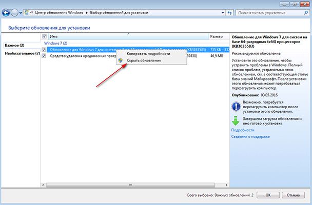Close the window with the red X
This screenshot has height=205, width=312.
[x=304, y=4]
